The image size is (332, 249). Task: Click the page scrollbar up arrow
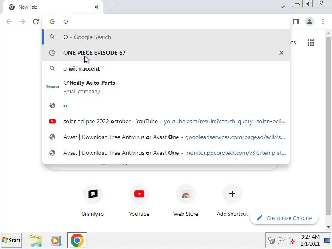tap(328, 33)
